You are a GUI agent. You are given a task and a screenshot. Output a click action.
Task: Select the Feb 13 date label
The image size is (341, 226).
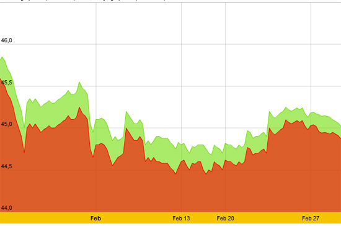(181, 219)
